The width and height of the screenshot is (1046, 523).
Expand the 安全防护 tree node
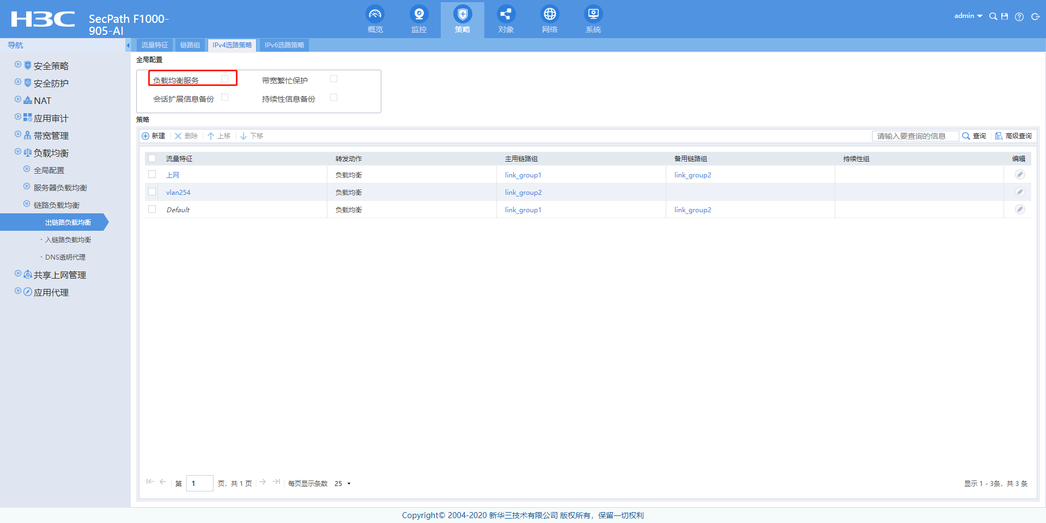(18, 82)
